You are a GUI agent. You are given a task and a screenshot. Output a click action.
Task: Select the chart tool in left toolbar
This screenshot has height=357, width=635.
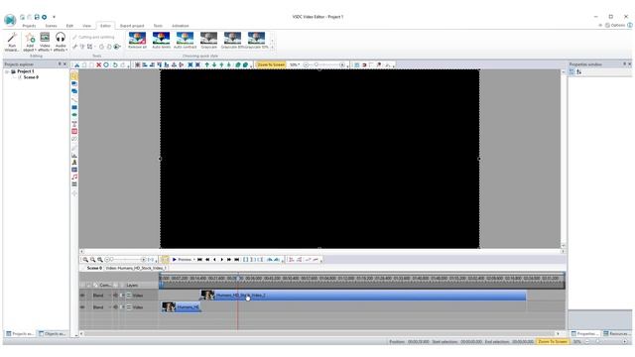pos(74,155)
